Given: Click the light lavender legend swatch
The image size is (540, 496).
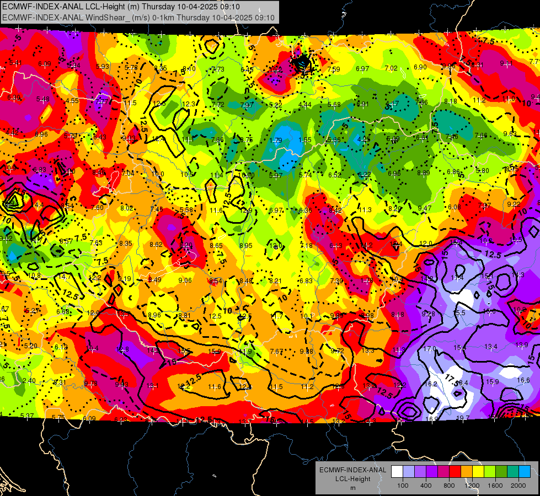Looking at the screenshot, I should [x=409, y=472].
